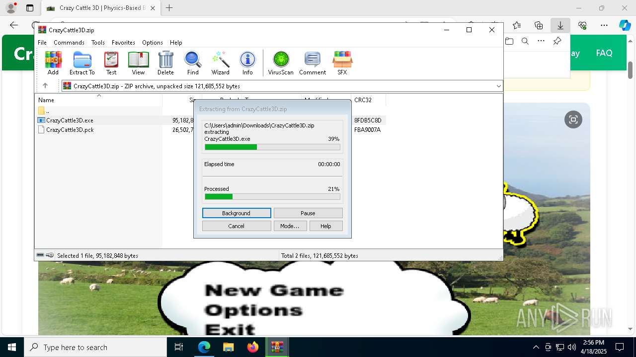Click the Mode... button
The height and width of the screenshot is (357, 636).
[290, 226]
